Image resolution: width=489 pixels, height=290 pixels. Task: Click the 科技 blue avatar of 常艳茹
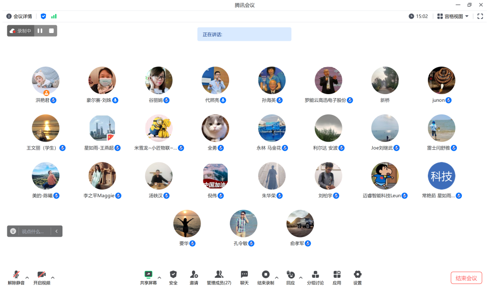click(x=441, y=176)
